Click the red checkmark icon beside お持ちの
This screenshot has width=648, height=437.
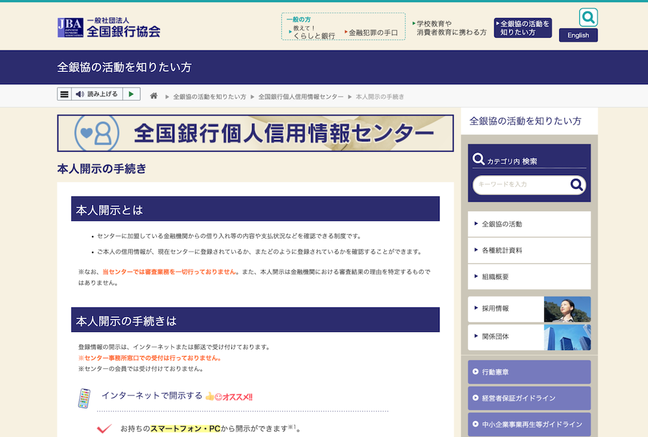[x=104, y=429]
